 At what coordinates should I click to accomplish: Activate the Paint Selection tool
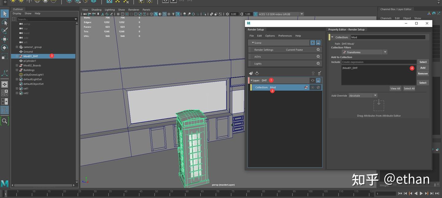(5, 30)
